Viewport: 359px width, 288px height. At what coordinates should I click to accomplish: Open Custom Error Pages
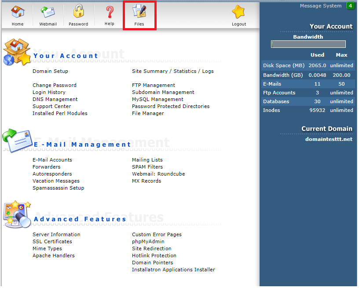coord(157,235)
